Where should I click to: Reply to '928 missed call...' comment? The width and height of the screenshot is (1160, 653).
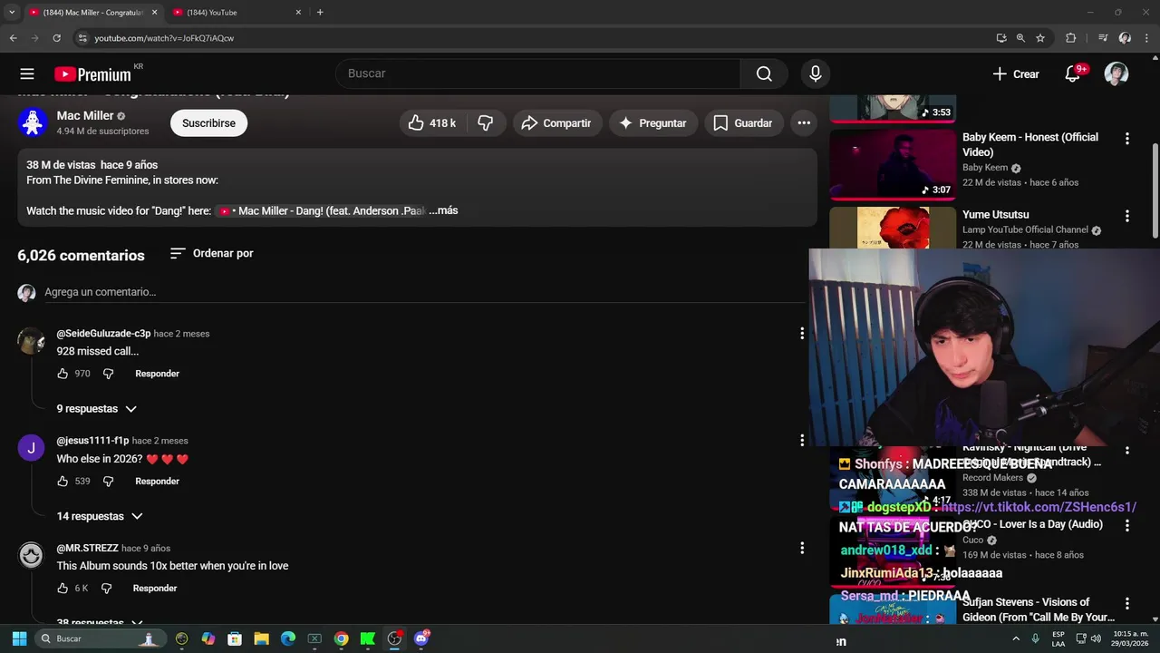pos(157,374)
